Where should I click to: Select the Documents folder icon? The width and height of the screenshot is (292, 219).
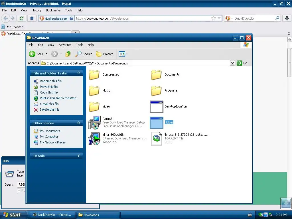click(156, 75)
